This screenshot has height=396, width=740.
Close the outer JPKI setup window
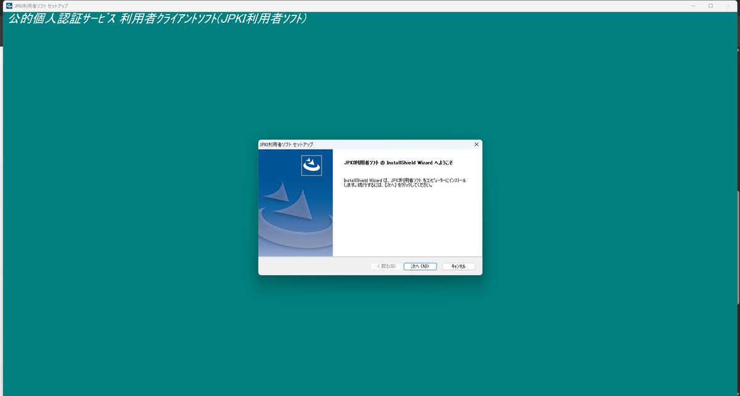point(728,6)
